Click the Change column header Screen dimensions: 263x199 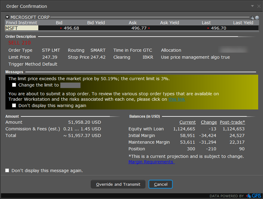pos(209,122)
